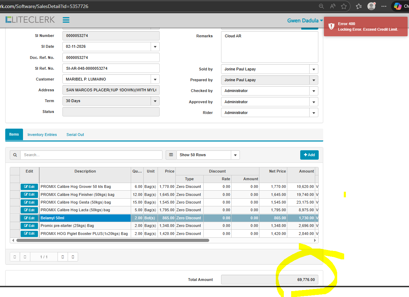Dismiss the Error 400 notification

(x=365, y=26)
